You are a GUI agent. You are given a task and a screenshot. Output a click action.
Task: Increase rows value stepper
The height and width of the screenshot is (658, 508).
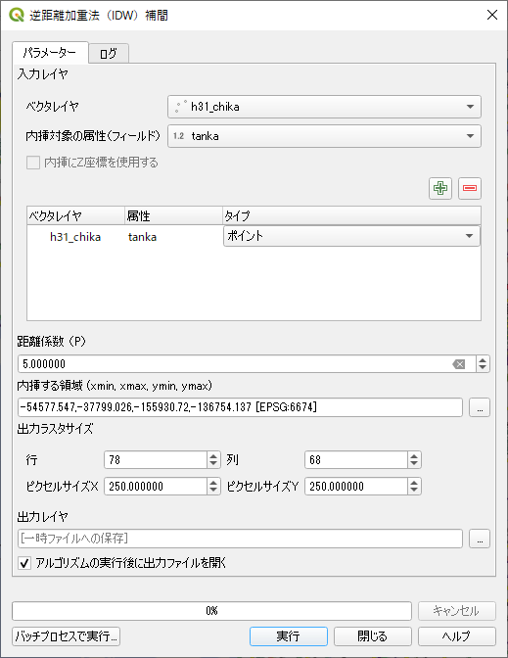[x=213, y=456]
